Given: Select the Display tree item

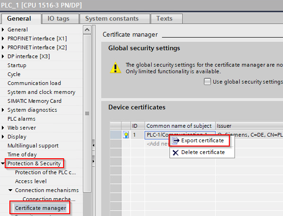Looking at the screenshot, I should pyautogui.click(x=17, y=137).
